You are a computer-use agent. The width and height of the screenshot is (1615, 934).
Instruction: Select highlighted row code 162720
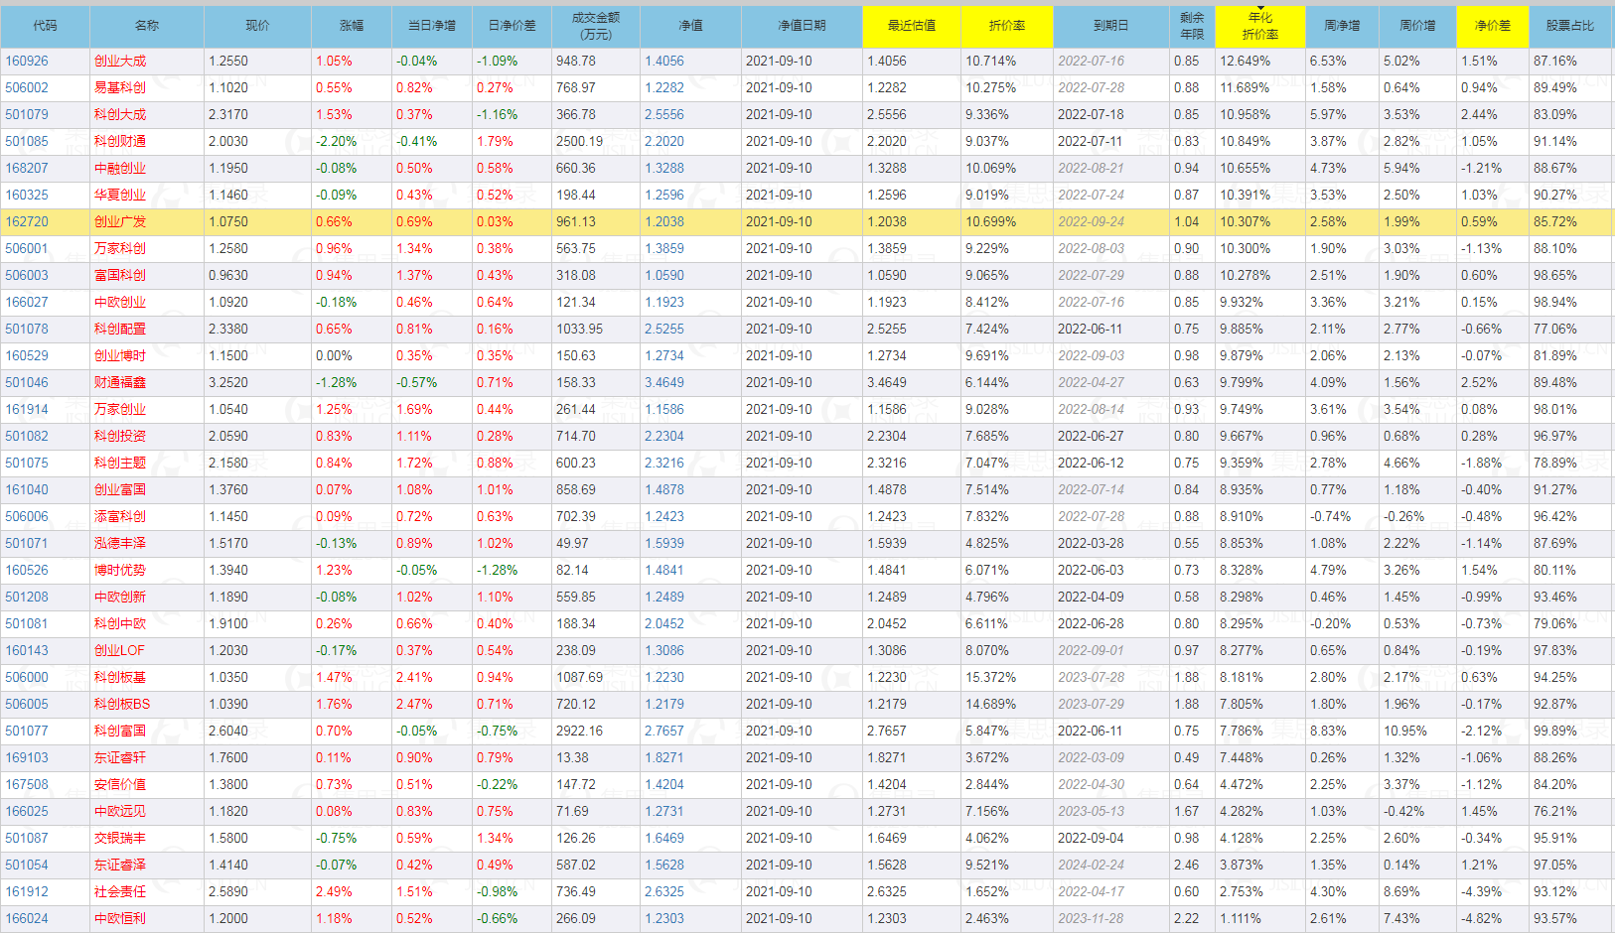[27, 221]
